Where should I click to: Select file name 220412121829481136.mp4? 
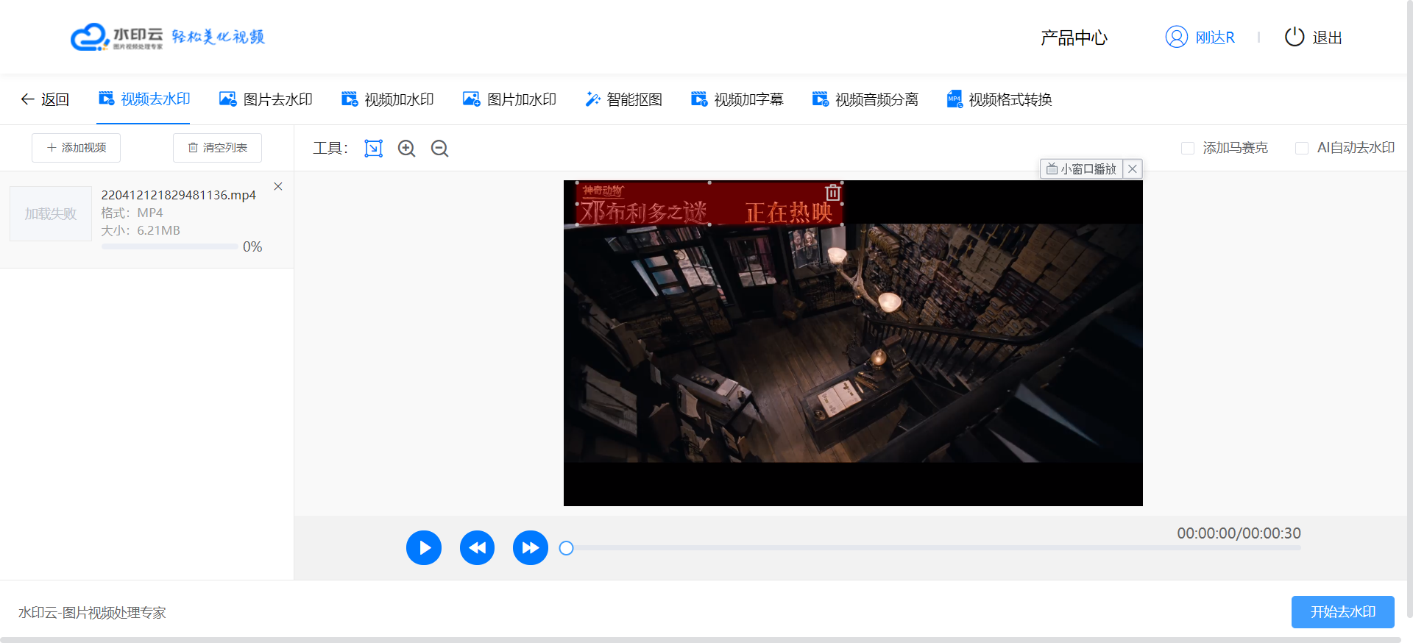179,195
